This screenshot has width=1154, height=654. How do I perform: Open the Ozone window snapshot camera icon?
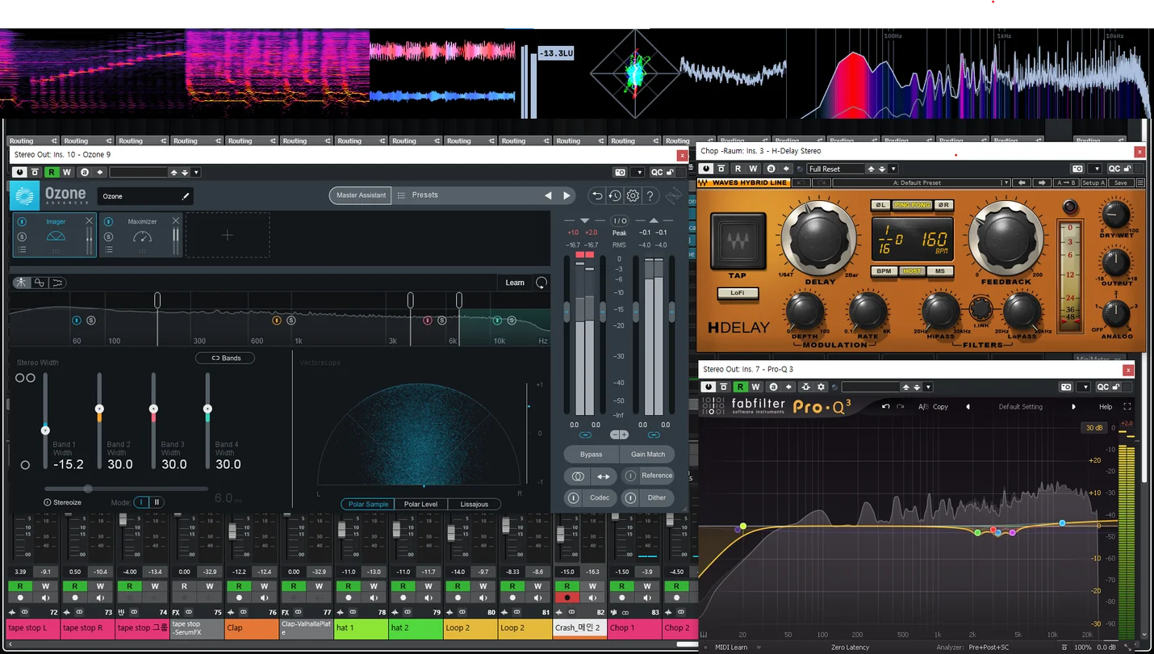click(620, 172)
